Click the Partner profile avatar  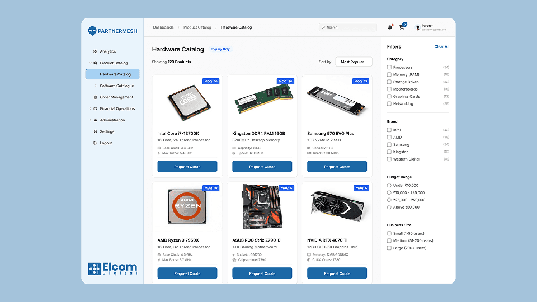point(417,27)
